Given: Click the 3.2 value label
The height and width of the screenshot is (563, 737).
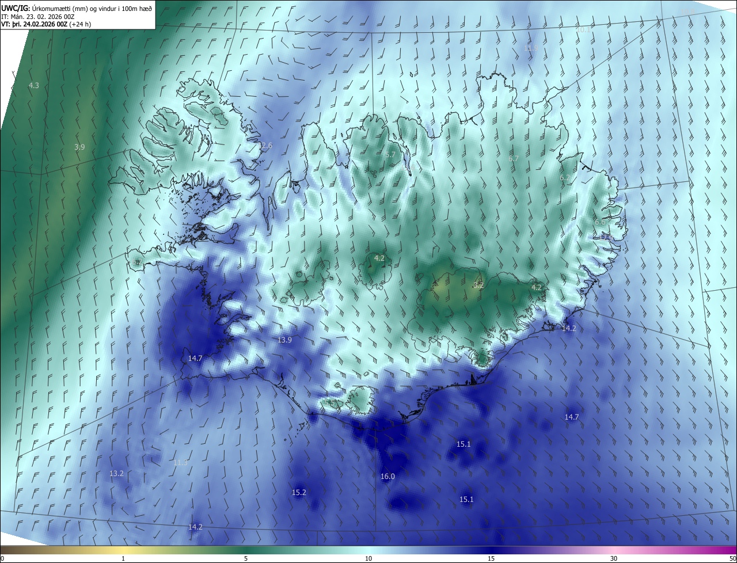Looking at the screenshot, I should (x=478, y=286).
